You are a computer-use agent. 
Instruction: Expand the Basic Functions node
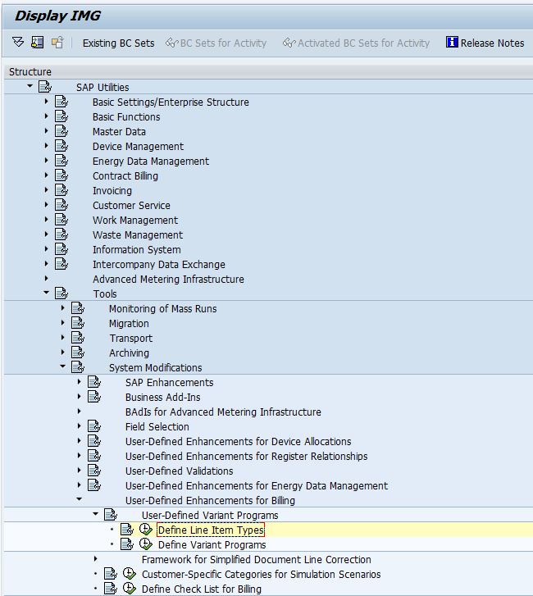pyautogui.click(x=46, y=116)
